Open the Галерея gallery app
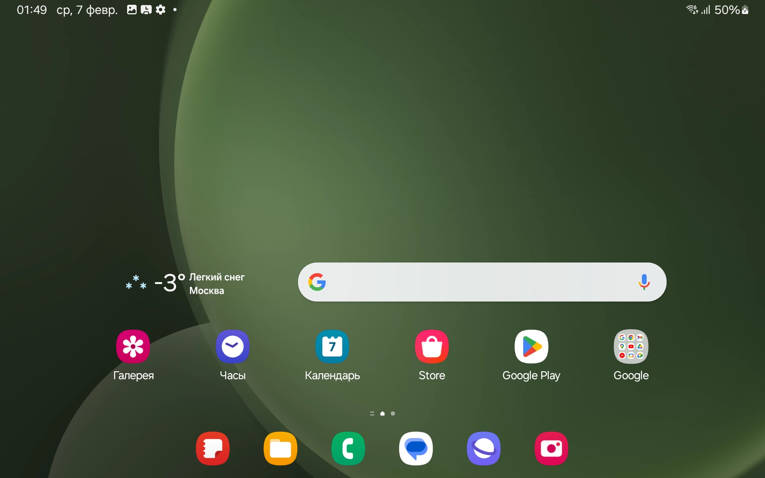 (x=133, y=347)
